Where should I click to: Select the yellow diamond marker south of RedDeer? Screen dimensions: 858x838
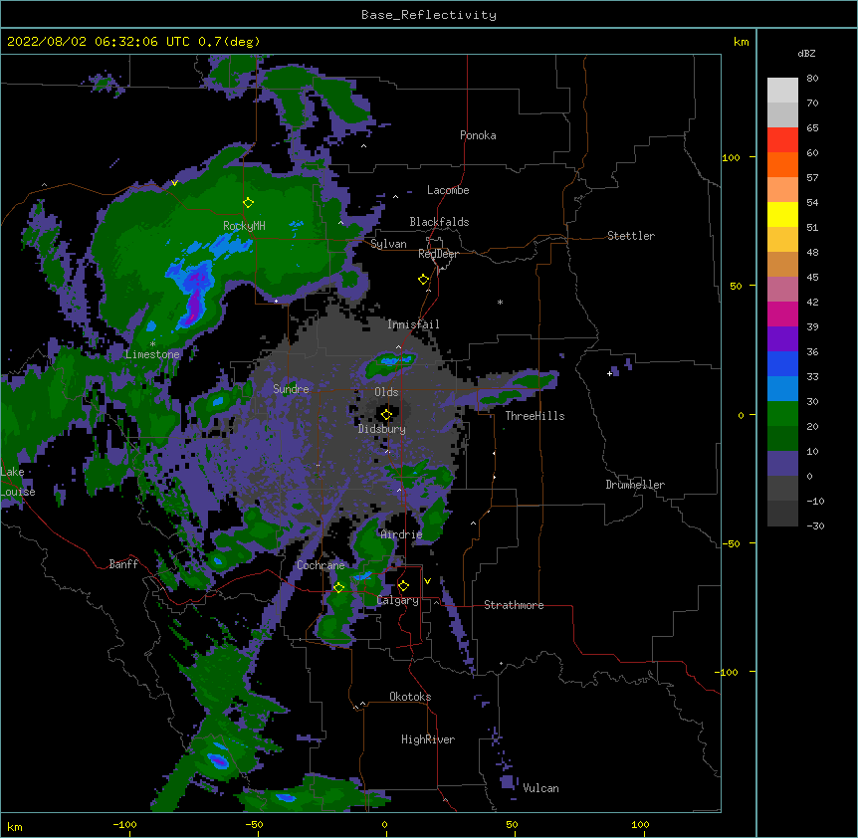click(424, 280)
